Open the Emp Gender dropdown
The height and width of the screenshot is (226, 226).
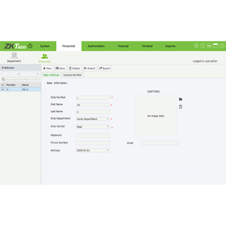(x=93, y=127)
